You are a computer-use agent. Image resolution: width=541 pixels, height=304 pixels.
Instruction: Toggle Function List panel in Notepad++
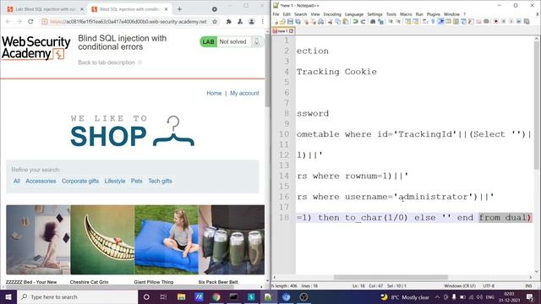pyautogui.click(x=471, y=21)
